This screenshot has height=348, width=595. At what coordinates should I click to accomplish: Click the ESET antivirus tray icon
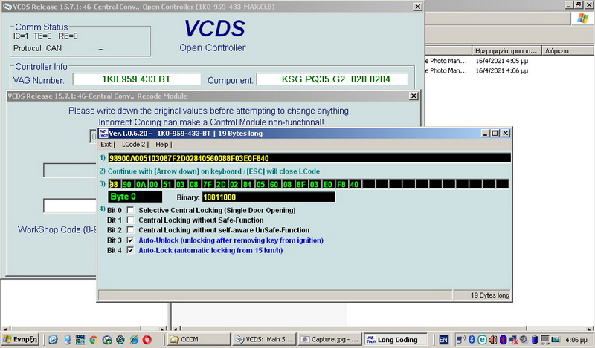pos(482,340)
